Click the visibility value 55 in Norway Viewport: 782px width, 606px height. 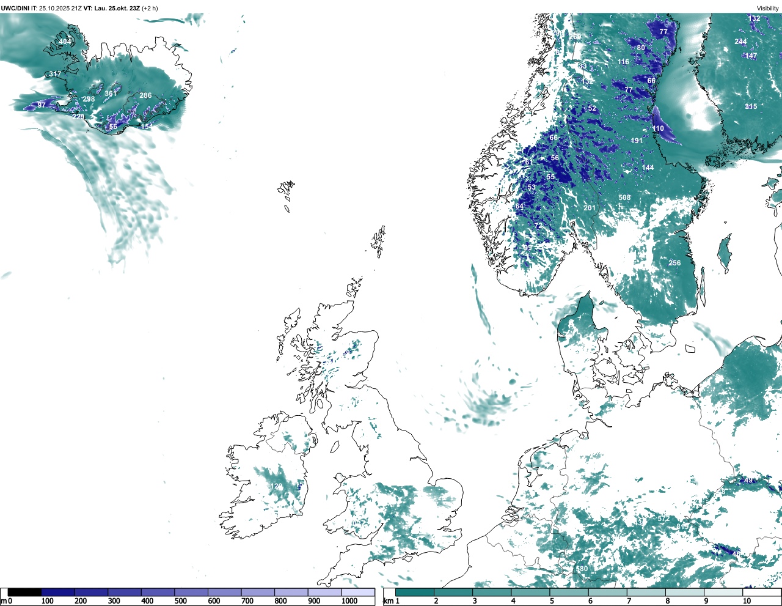click(551, 177)
